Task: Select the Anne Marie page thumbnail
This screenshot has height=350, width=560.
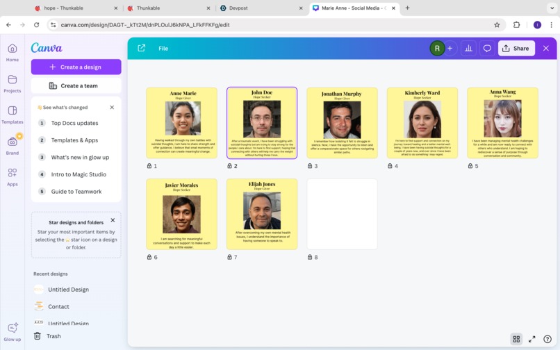Action: (182, 123)
